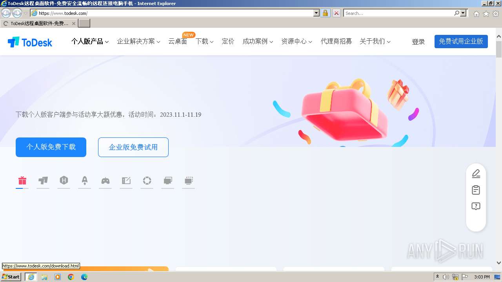Open the Windows Start button
Viewport: 502px width, 282px height.
11,277
